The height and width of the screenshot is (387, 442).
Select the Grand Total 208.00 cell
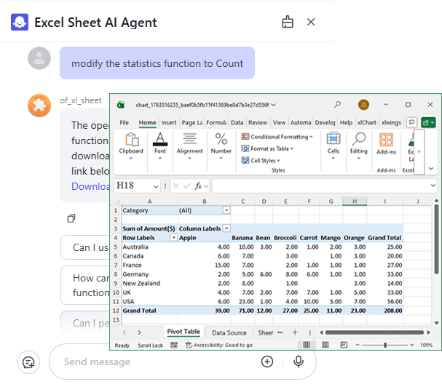tap(384, 311)
